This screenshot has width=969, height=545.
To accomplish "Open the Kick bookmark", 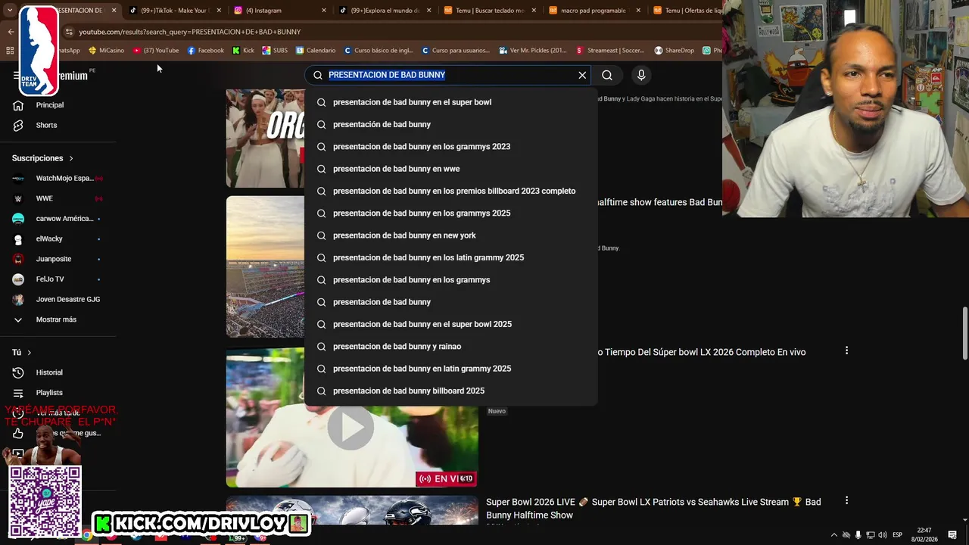I will point(243,51).
